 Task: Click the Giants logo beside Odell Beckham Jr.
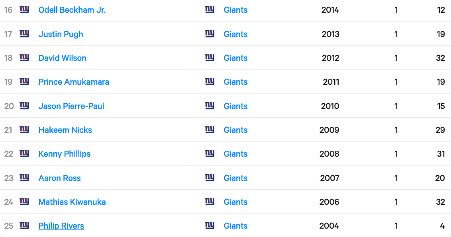click(24, 10)
